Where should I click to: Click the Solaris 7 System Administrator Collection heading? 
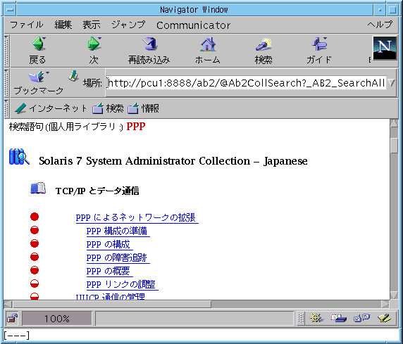(173, 161)
